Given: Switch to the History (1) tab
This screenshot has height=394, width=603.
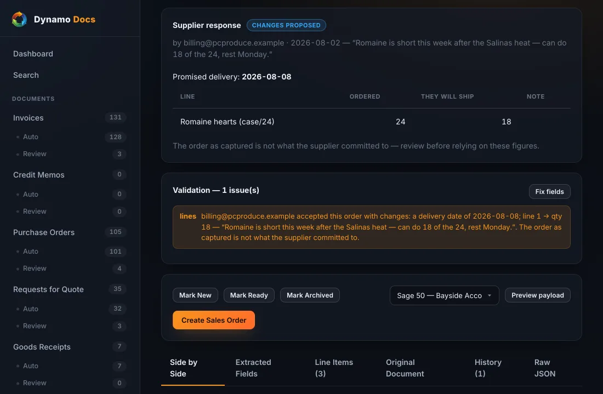Looking at the screenshot, I should (x=488, y=368).
